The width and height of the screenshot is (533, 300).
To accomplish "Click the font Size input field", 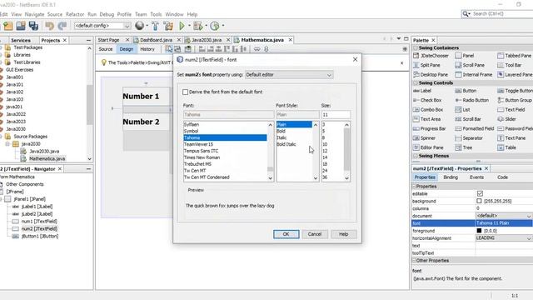I will pos(336,115).
